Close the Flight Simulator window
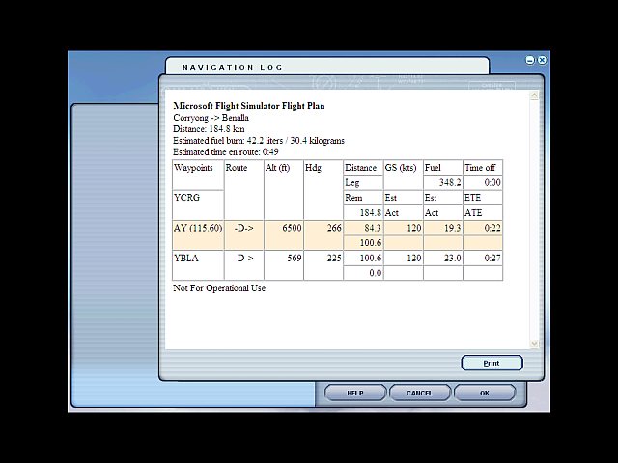This screenshot has width=618, height=463. pos(543,60)
